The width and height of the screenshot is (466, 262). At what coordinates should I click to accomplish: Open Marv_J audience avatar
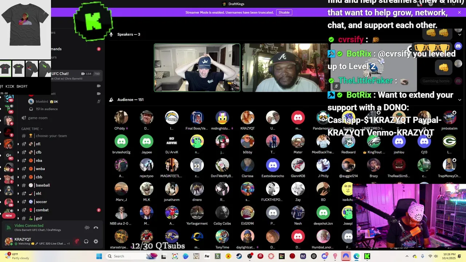click(121, 189)
